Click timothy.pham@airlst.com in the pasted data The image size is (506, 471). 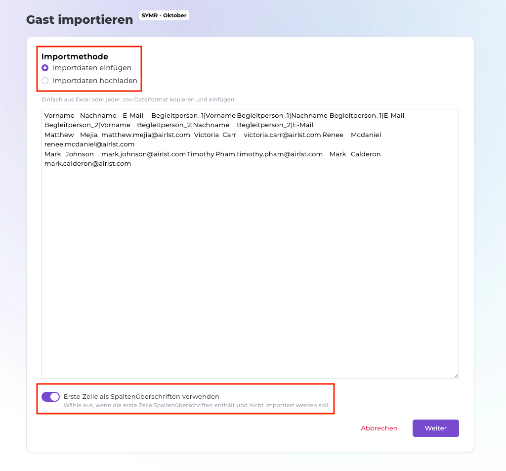tap(279, 154)
